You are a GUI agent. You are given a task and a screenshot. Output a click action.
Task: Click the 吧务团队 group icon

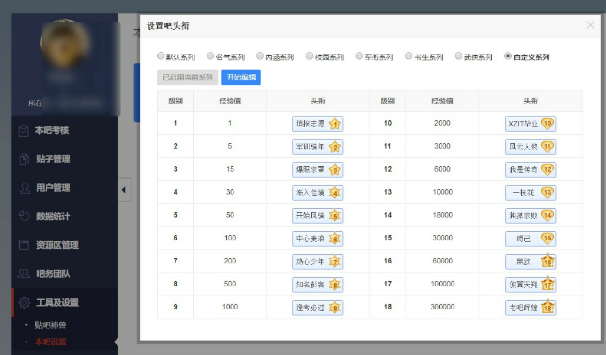[x=24, y=274]
